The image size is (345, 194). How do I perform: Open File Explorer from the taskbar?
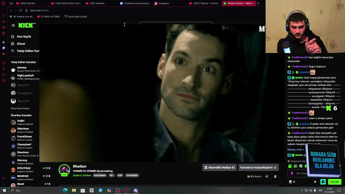[74, 190]
